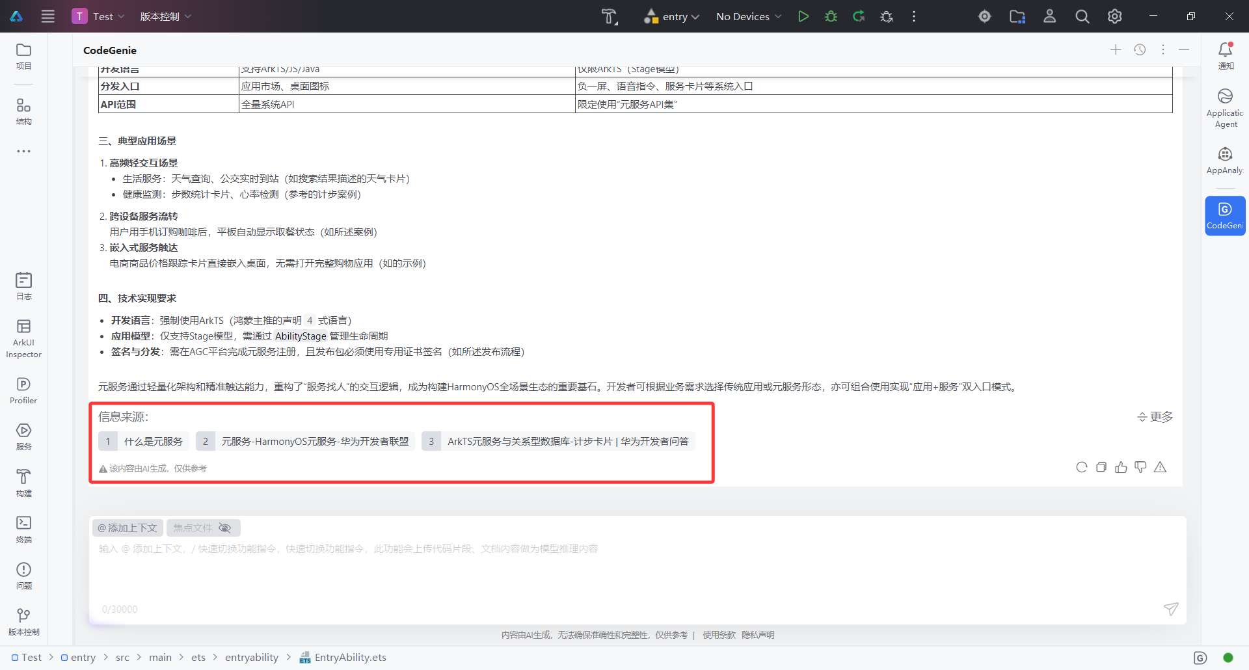Like the AI answer with thumbs up
This screenshot has height=670, width=1249.
click(1121, 467)
